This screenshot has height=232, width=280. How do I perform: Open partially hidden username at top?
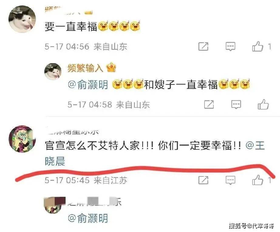69,10
